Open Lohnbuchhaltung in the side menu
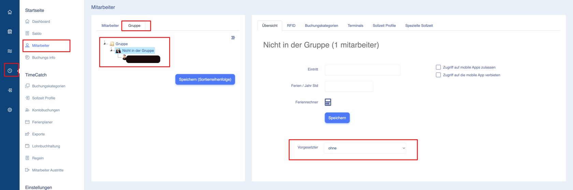This screenshot has height=190, width=573. tap(46, 146)
